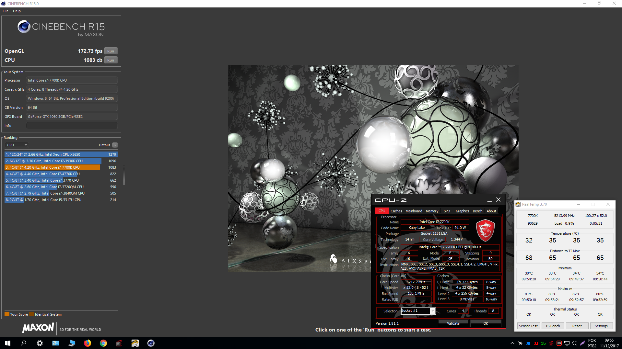This screenshot has width=622, height=349.
Task: Expand ranking Details arrow
Action: (115, 145)
